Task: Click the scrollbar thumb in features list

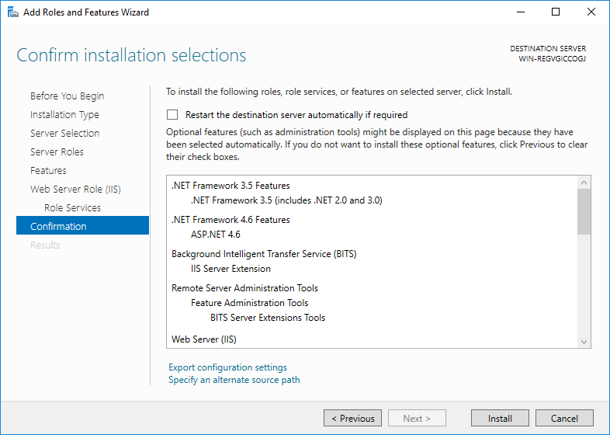Action: tap(584, 211)
